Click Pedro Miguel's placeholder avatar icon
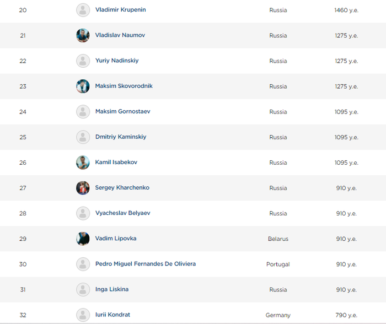The height and width of the screenshot is (324, 386). 83,264
